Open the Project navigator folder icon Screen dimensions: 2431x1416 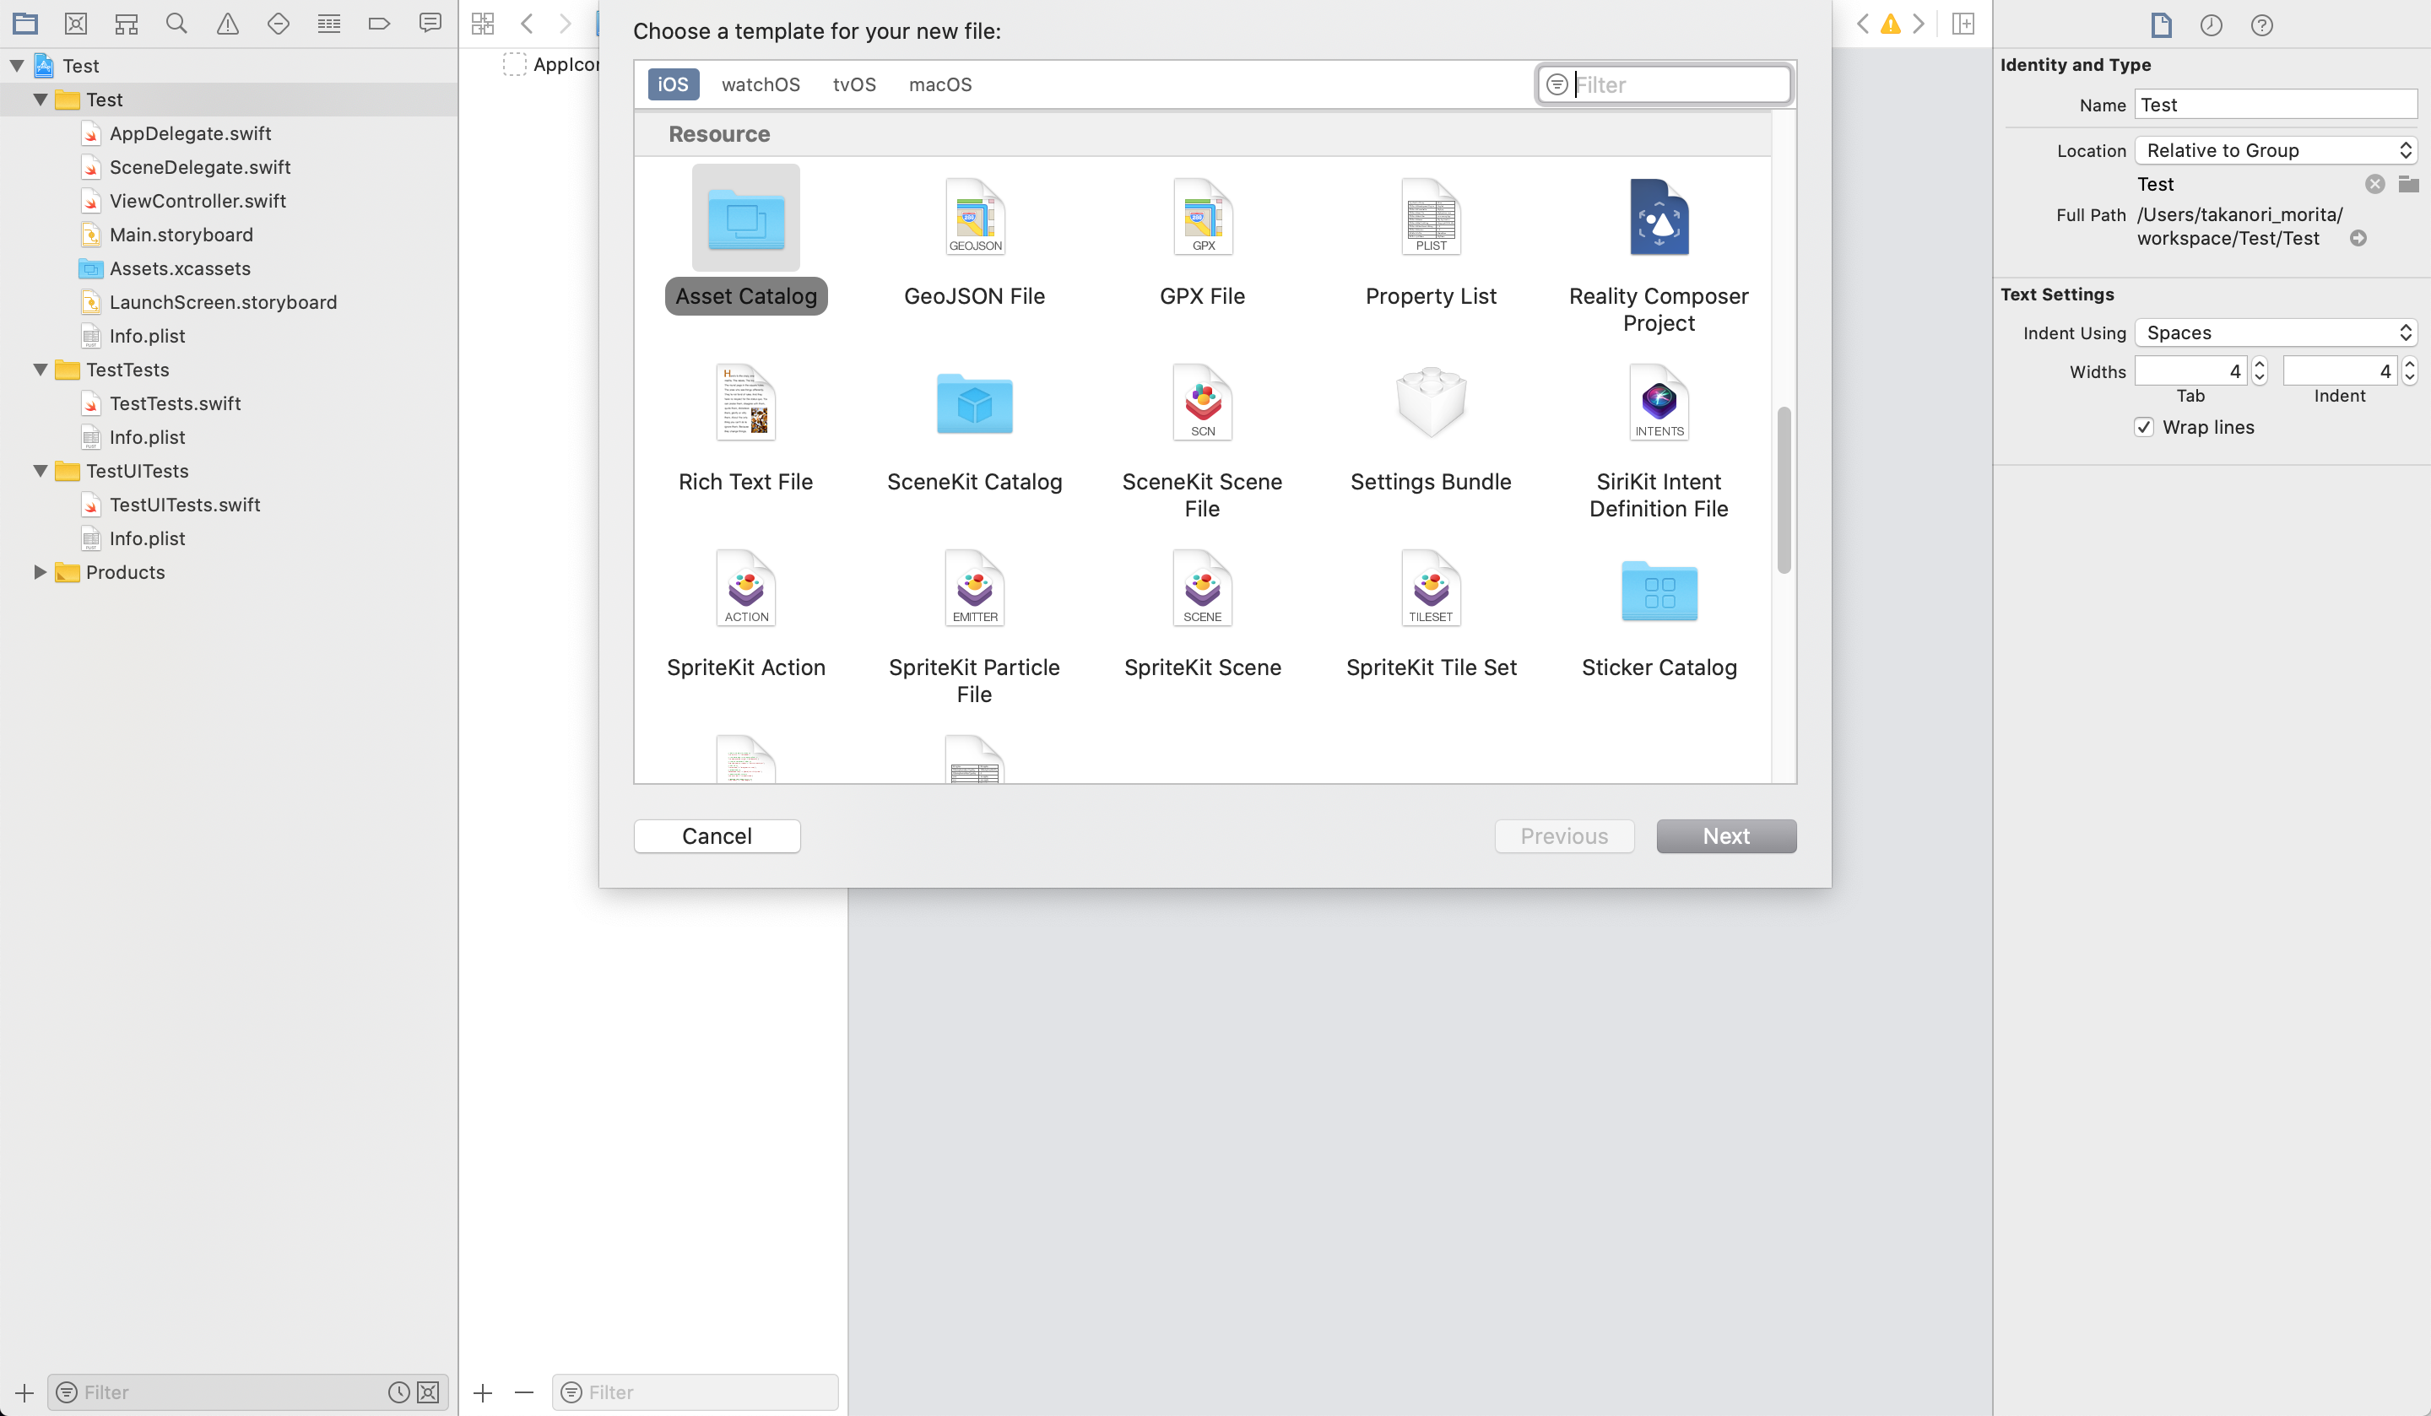[x=25, y=23]
